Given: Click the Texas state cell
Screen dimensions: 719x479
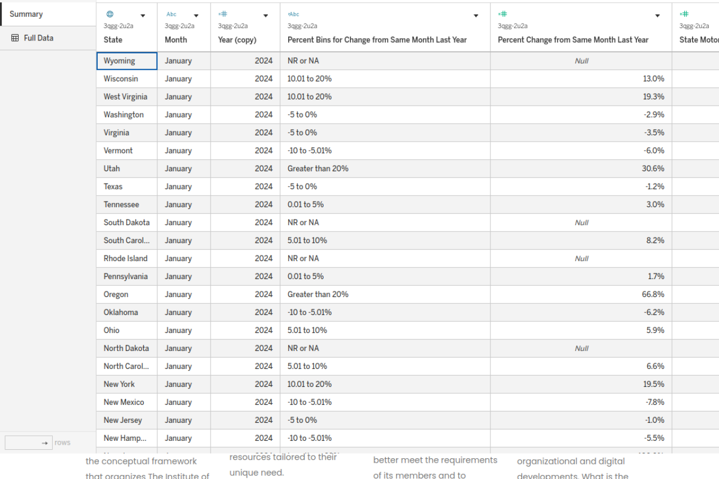Looking at the screenshot, I should coord(127,186).
